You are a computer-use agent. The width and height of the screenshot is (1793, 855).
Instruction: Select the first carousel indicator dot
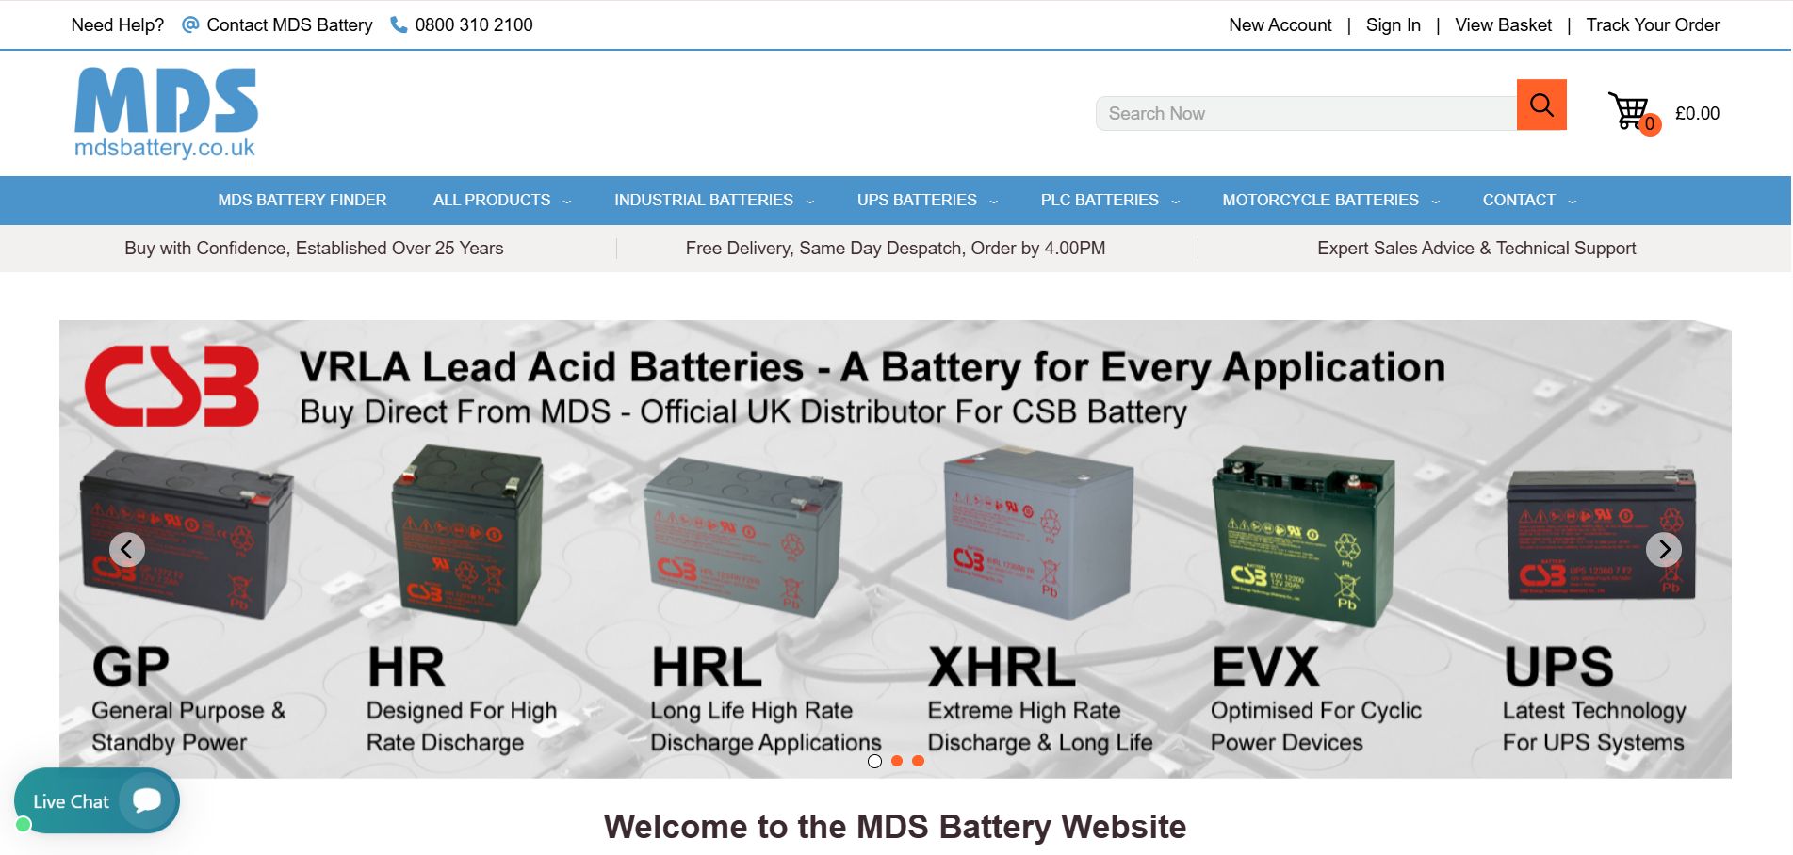pyautogui.click(x=874, y=761)
